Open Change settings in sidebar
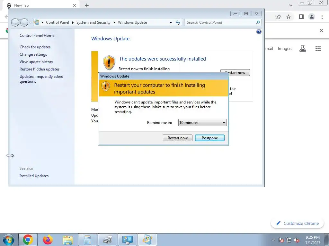The image size is (329, 246). click(x=33, y=54)
